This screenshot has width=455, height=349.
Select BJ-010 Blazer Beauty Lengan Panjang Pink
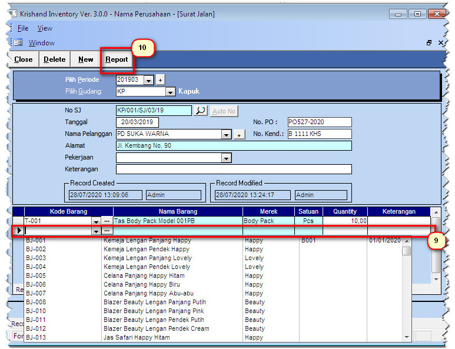pos(213,311)
